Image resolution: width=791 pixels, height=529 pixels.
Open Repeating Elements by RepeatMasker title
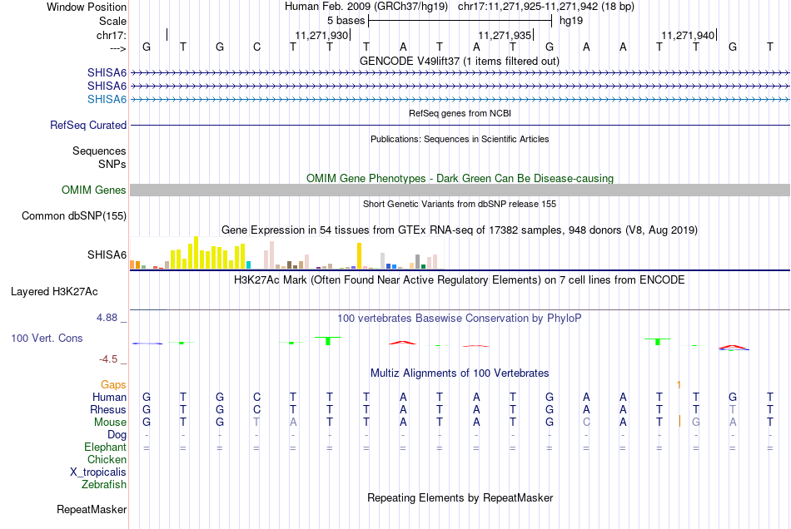[x=460, y=498]
